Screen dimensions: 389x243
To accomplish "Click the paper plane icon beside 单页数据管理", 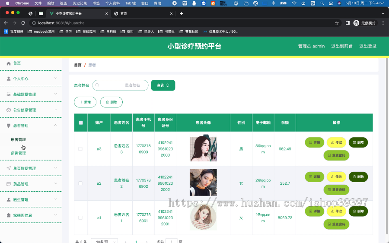I will click(x=9, y=168).
